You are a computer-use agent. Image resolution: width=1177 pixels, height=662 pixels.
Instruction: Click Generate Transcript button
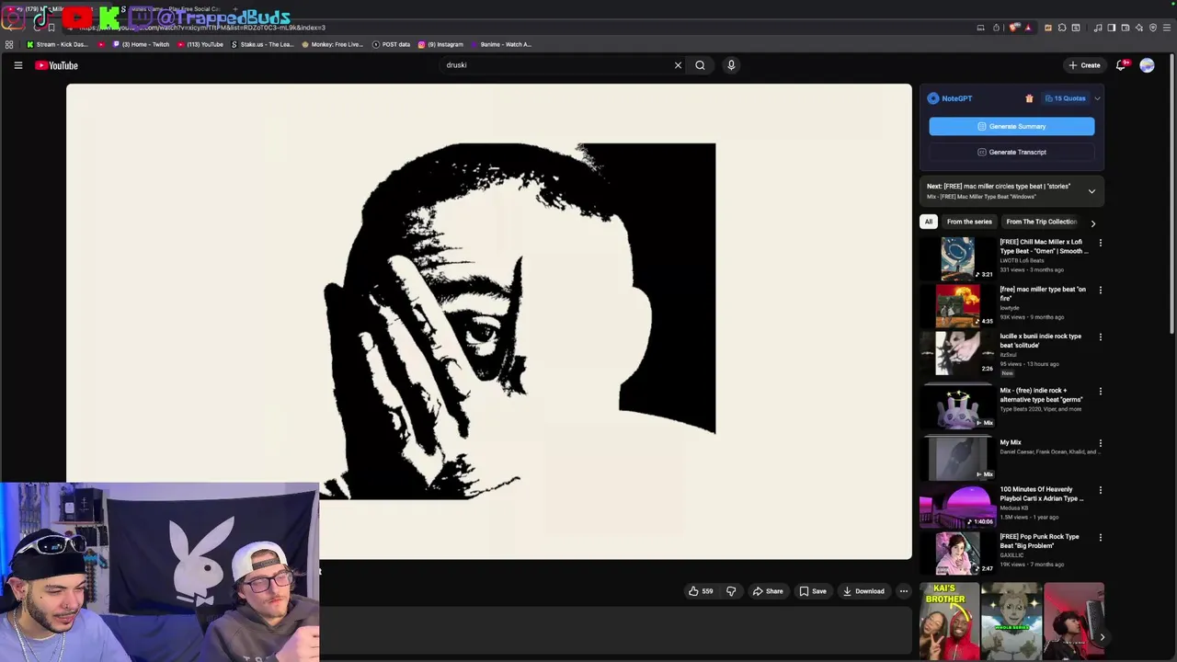[x=1011, y=152]
